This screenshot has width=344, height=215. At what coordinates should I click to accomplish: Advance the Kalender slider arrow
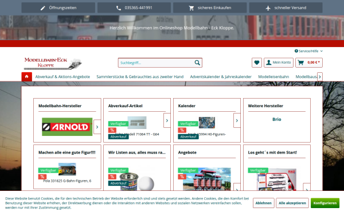pos(237,120)
